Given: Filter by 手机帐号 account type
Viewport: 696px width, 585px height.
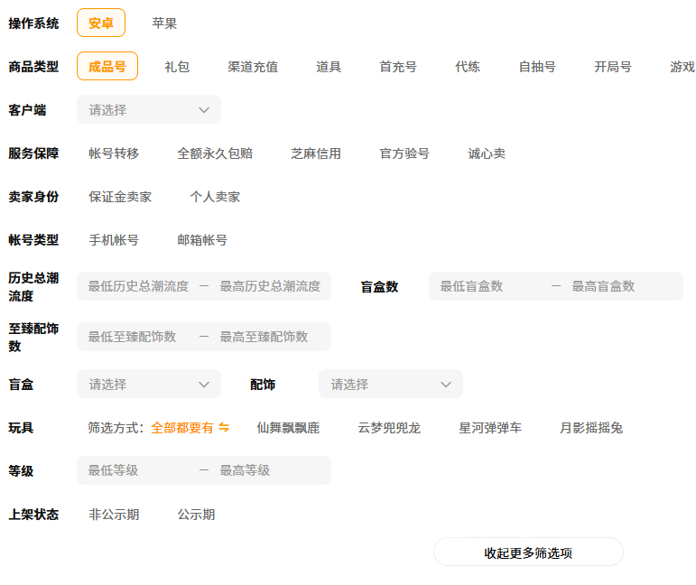Looking at the screenshot, I should click(x=114, y=240).
